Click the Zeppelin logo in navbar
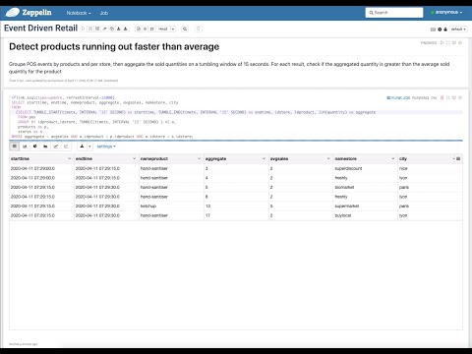Image resolution: width=472 pixels, height=354 pixels. point(29,13)
